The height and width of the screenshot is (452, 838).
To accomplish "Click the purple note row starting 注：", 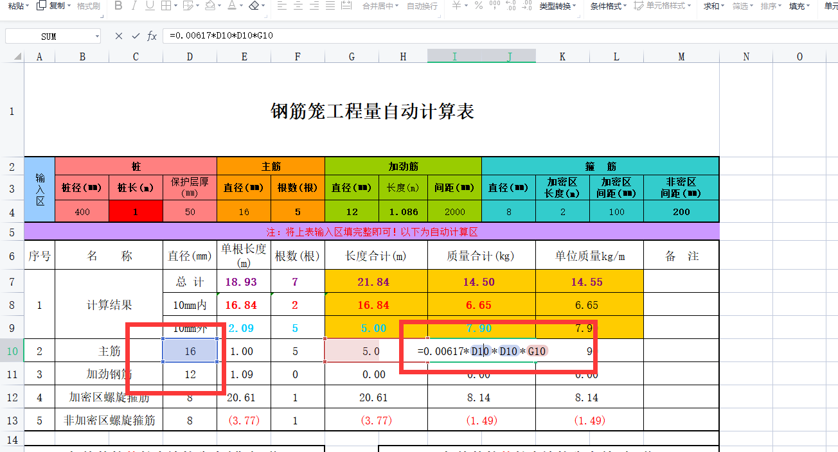I will (x=371, y=232).
